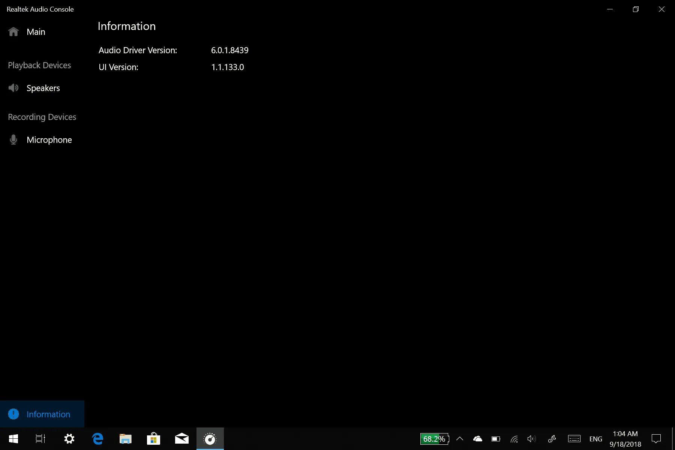Open clock showing 1:04 AM
675x450 pixels.
click(625, 439)
